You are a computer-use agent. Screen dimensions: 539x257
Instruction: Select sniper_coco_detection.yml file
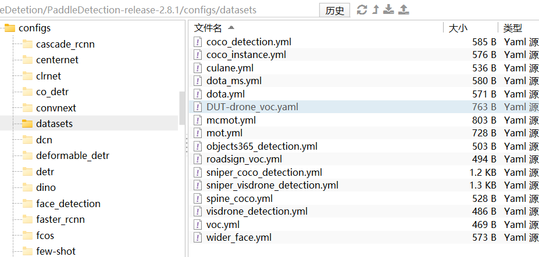point(264,172)
